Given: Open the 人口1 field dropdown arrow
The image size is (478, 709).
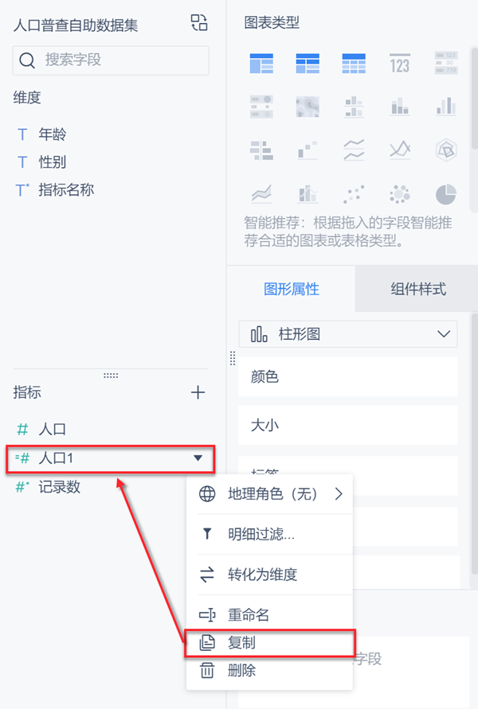Looking at the screenshot, I should (x=198, y=458).
